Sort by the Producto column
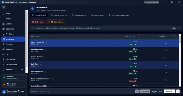The height and width of the screenshot is (96, 183). [36, 37]
